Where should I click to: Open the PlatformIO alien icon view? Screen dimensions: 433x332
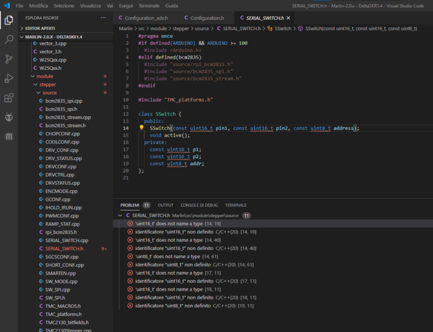[x=9, y=117]
